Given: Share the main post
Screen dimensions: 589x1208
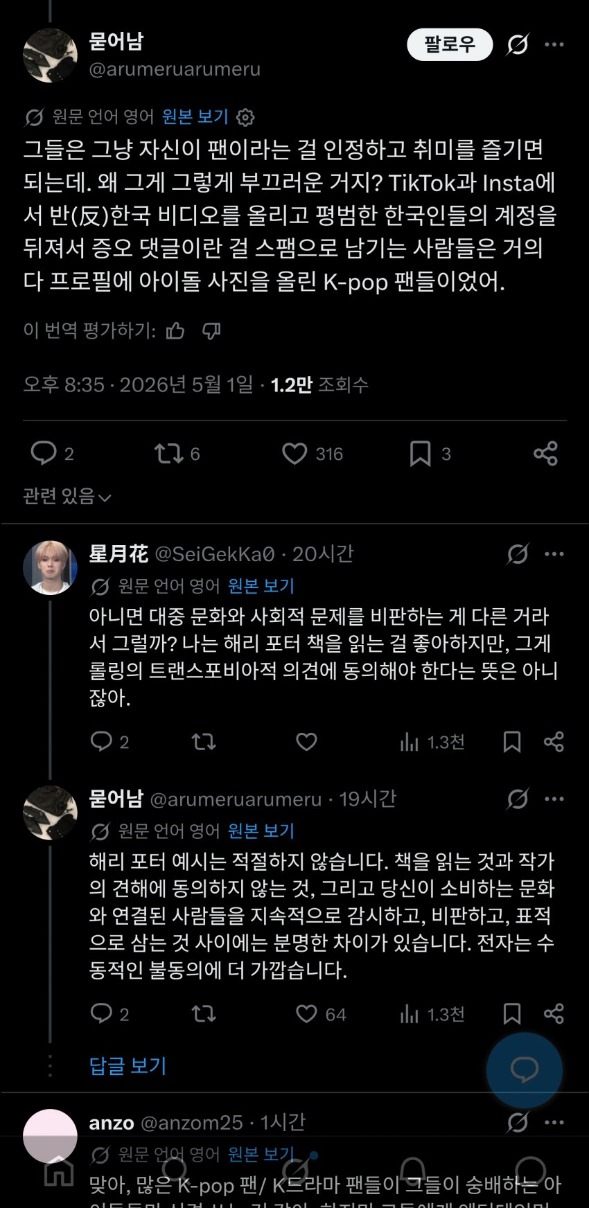Looking at the screenshot, I should click(x=546, y=454).
